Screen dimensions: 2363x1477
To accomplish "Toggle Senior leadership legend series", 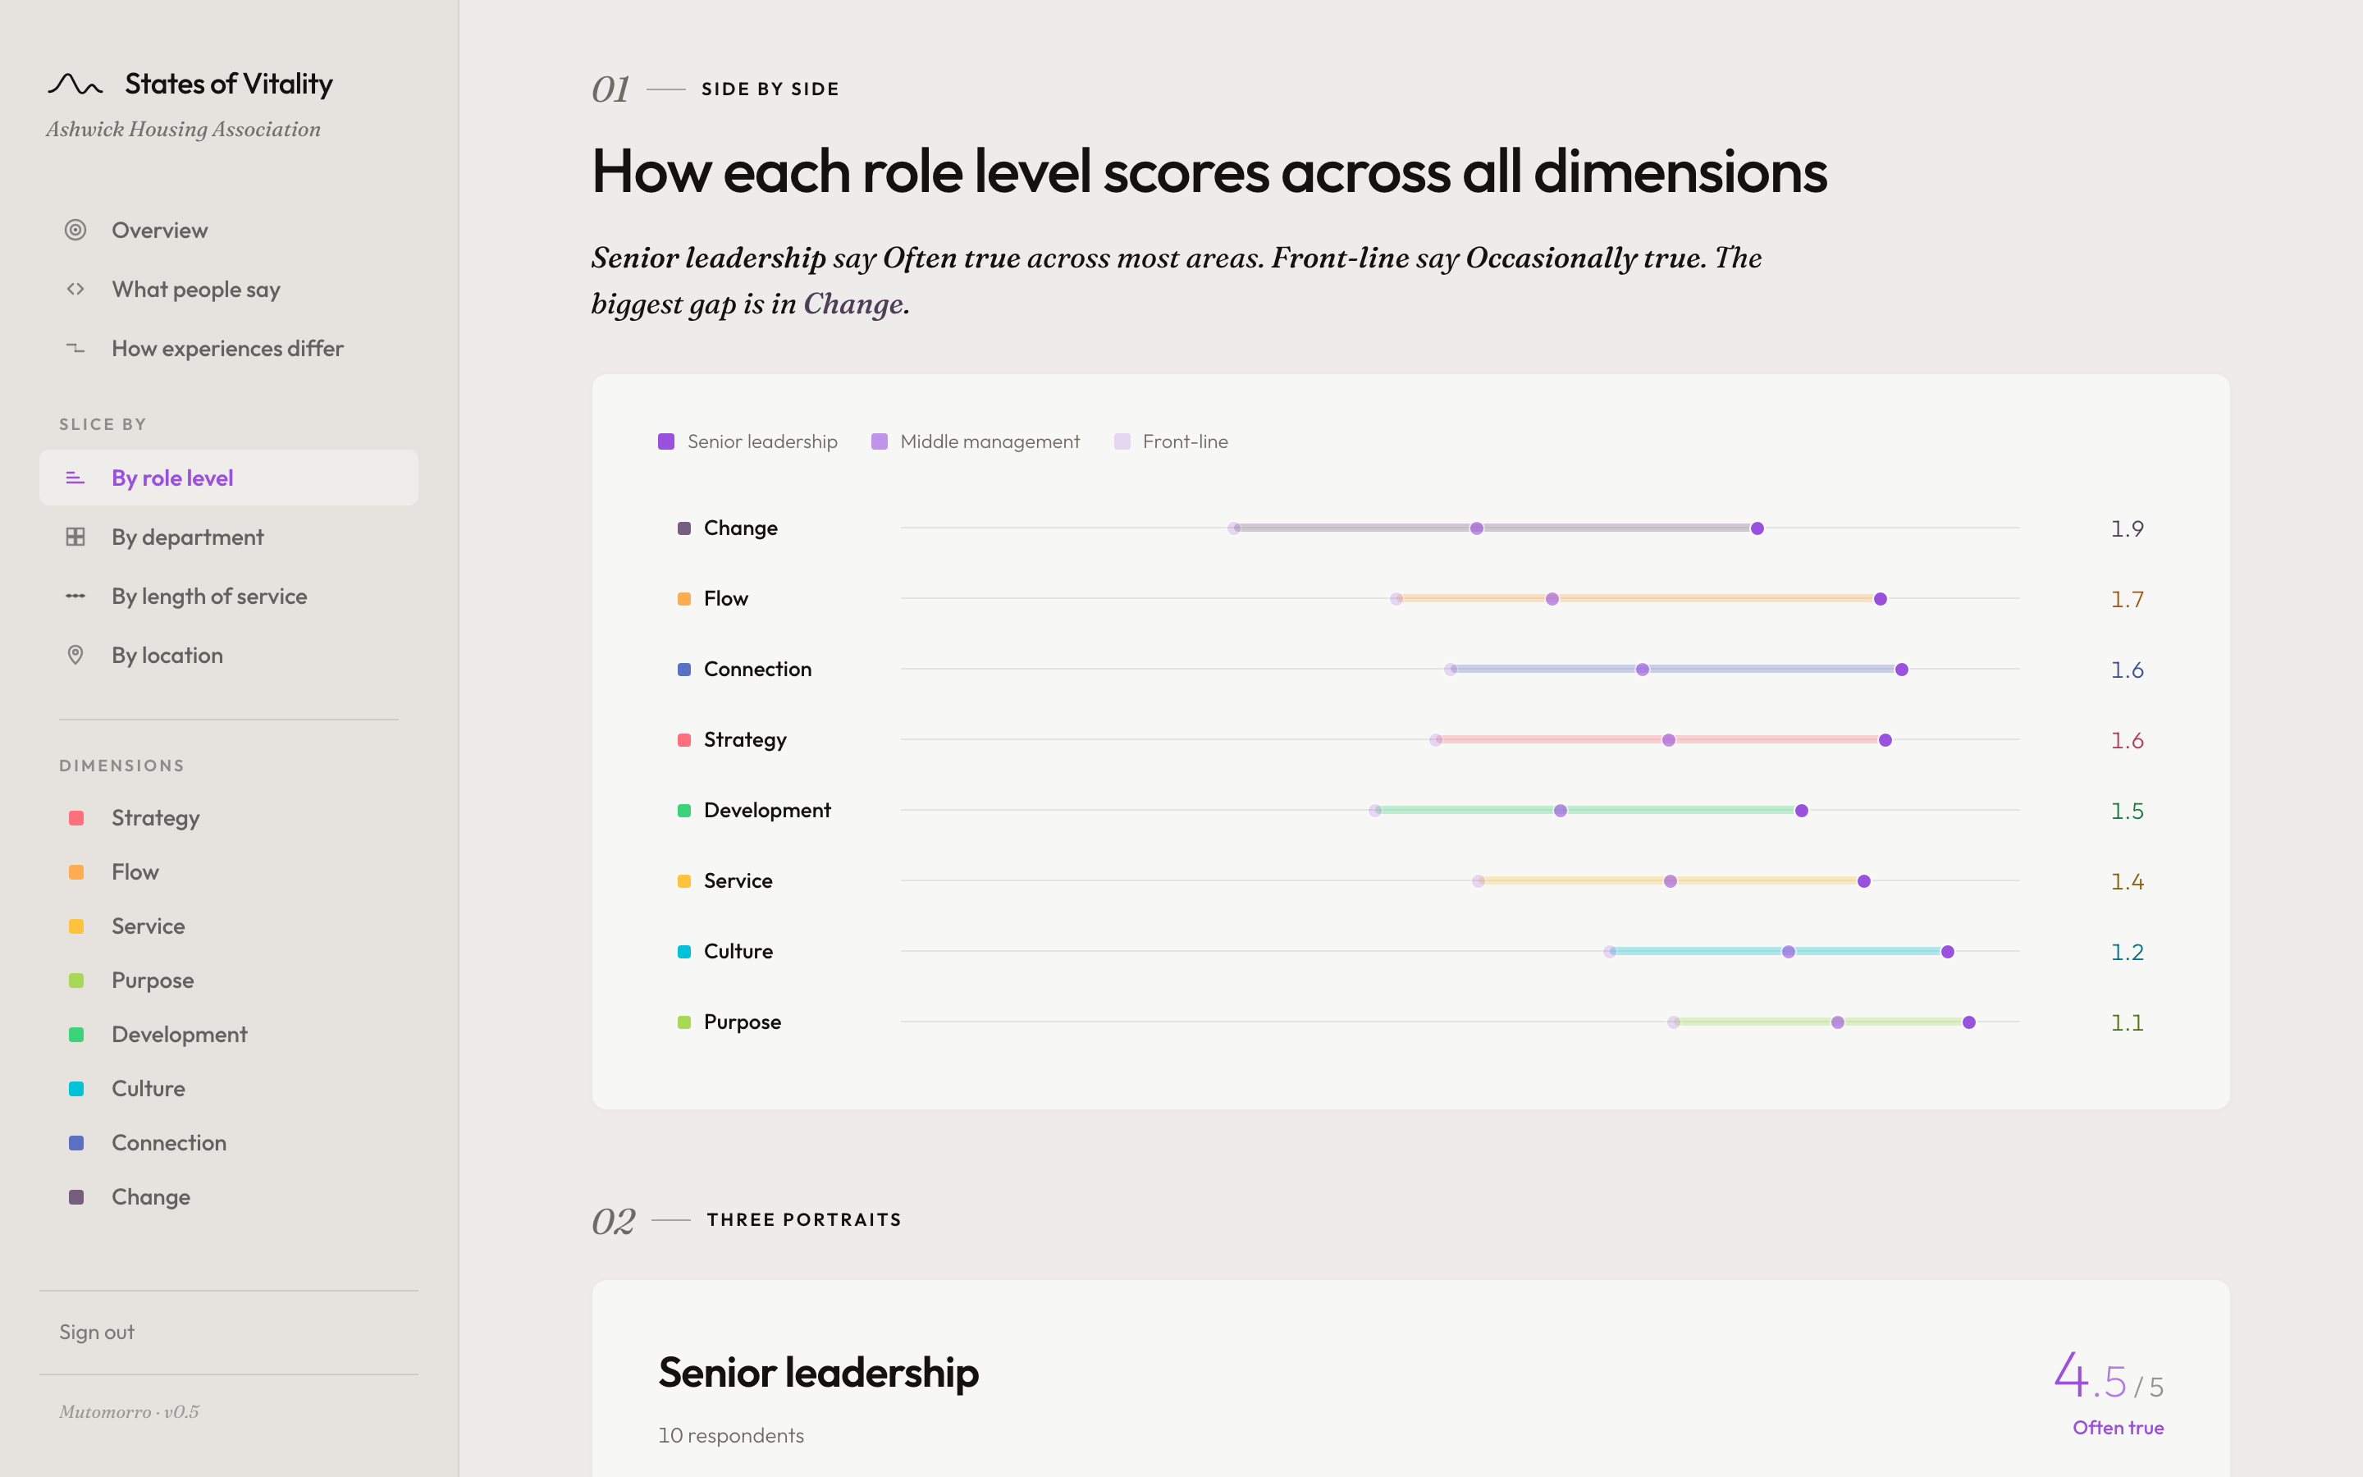I will click(x=748, y=441).
